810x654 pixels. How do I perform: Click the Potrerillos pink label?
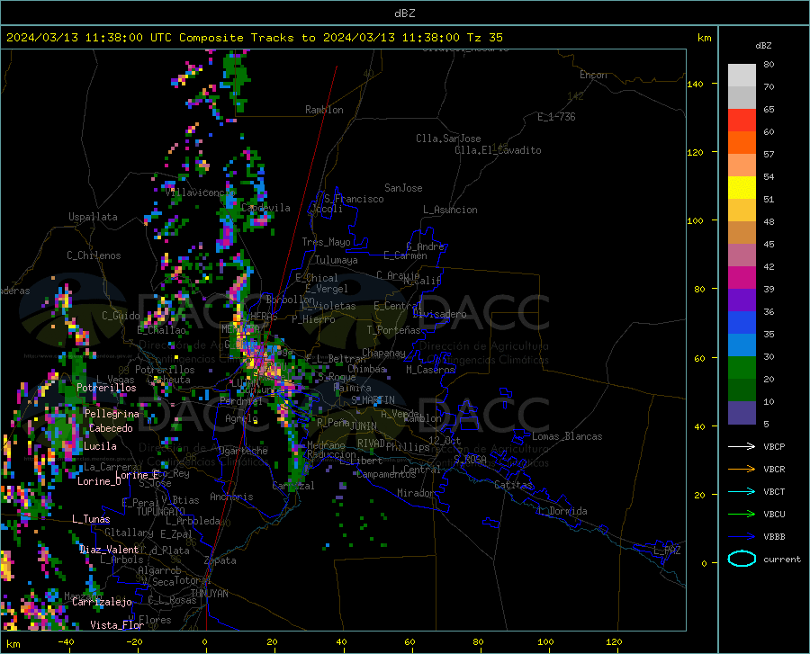point(106,388)
